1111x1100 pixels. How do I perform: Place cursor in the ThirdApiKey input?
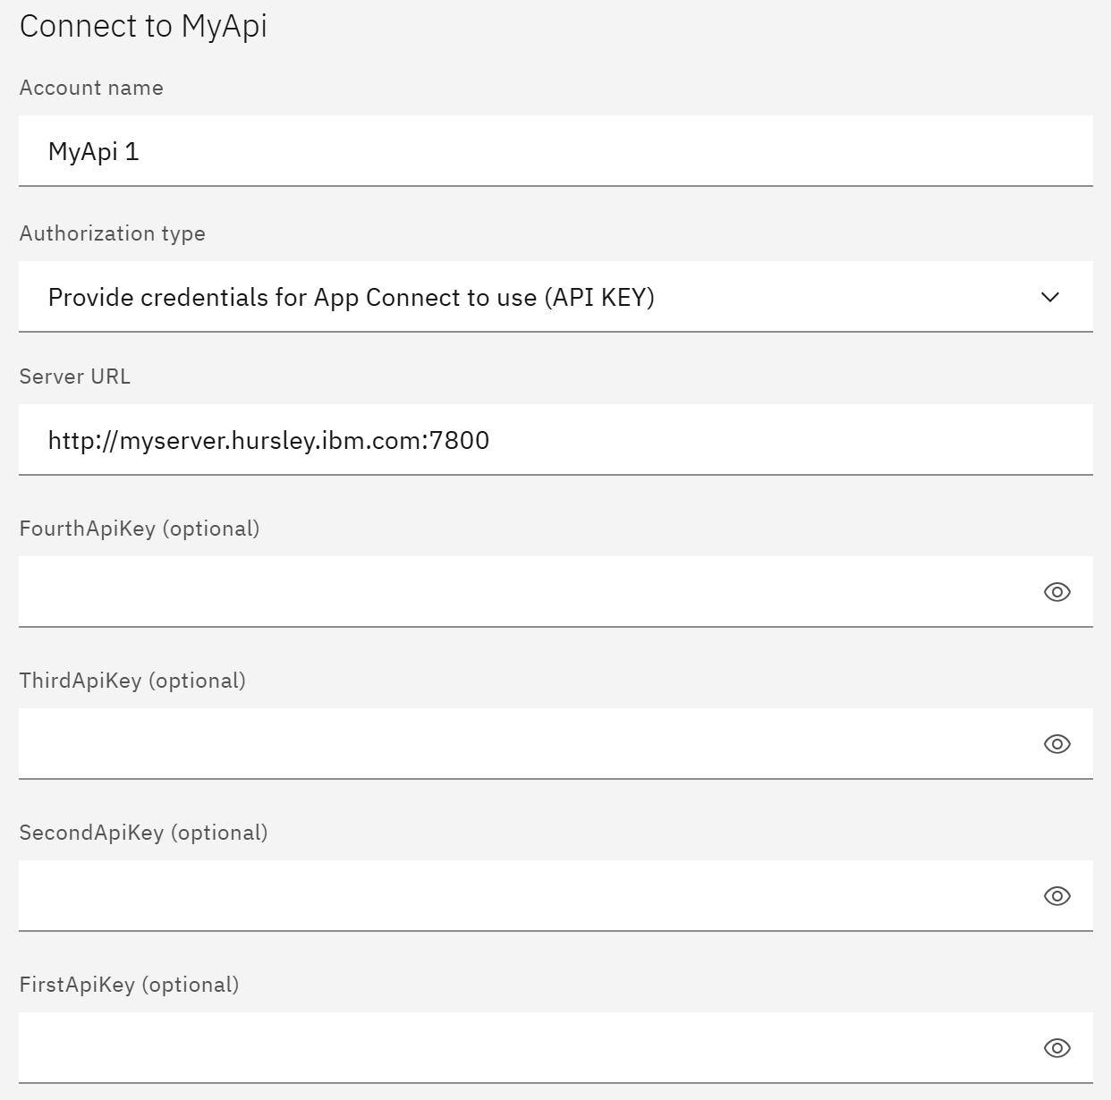click(x=528, y=744)
